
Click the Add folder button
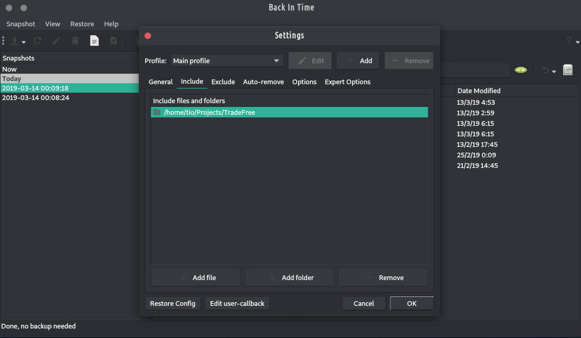289,277
